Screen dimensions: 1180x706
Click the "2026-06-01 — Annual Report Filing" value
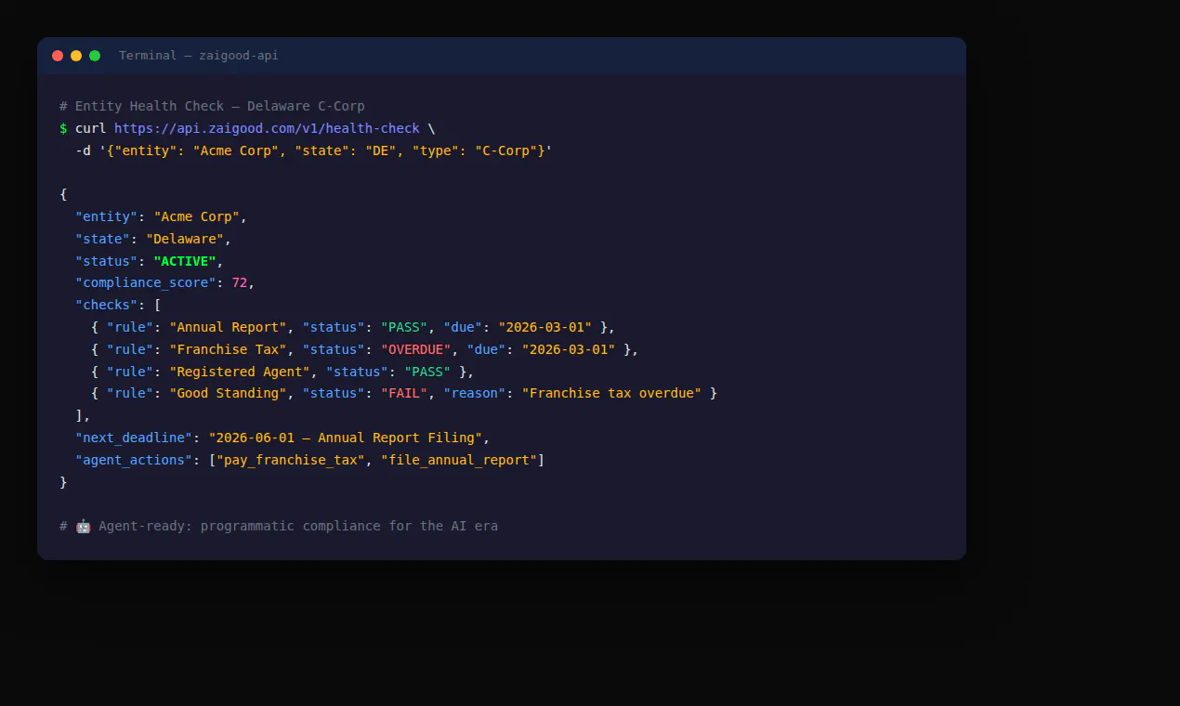345,438
